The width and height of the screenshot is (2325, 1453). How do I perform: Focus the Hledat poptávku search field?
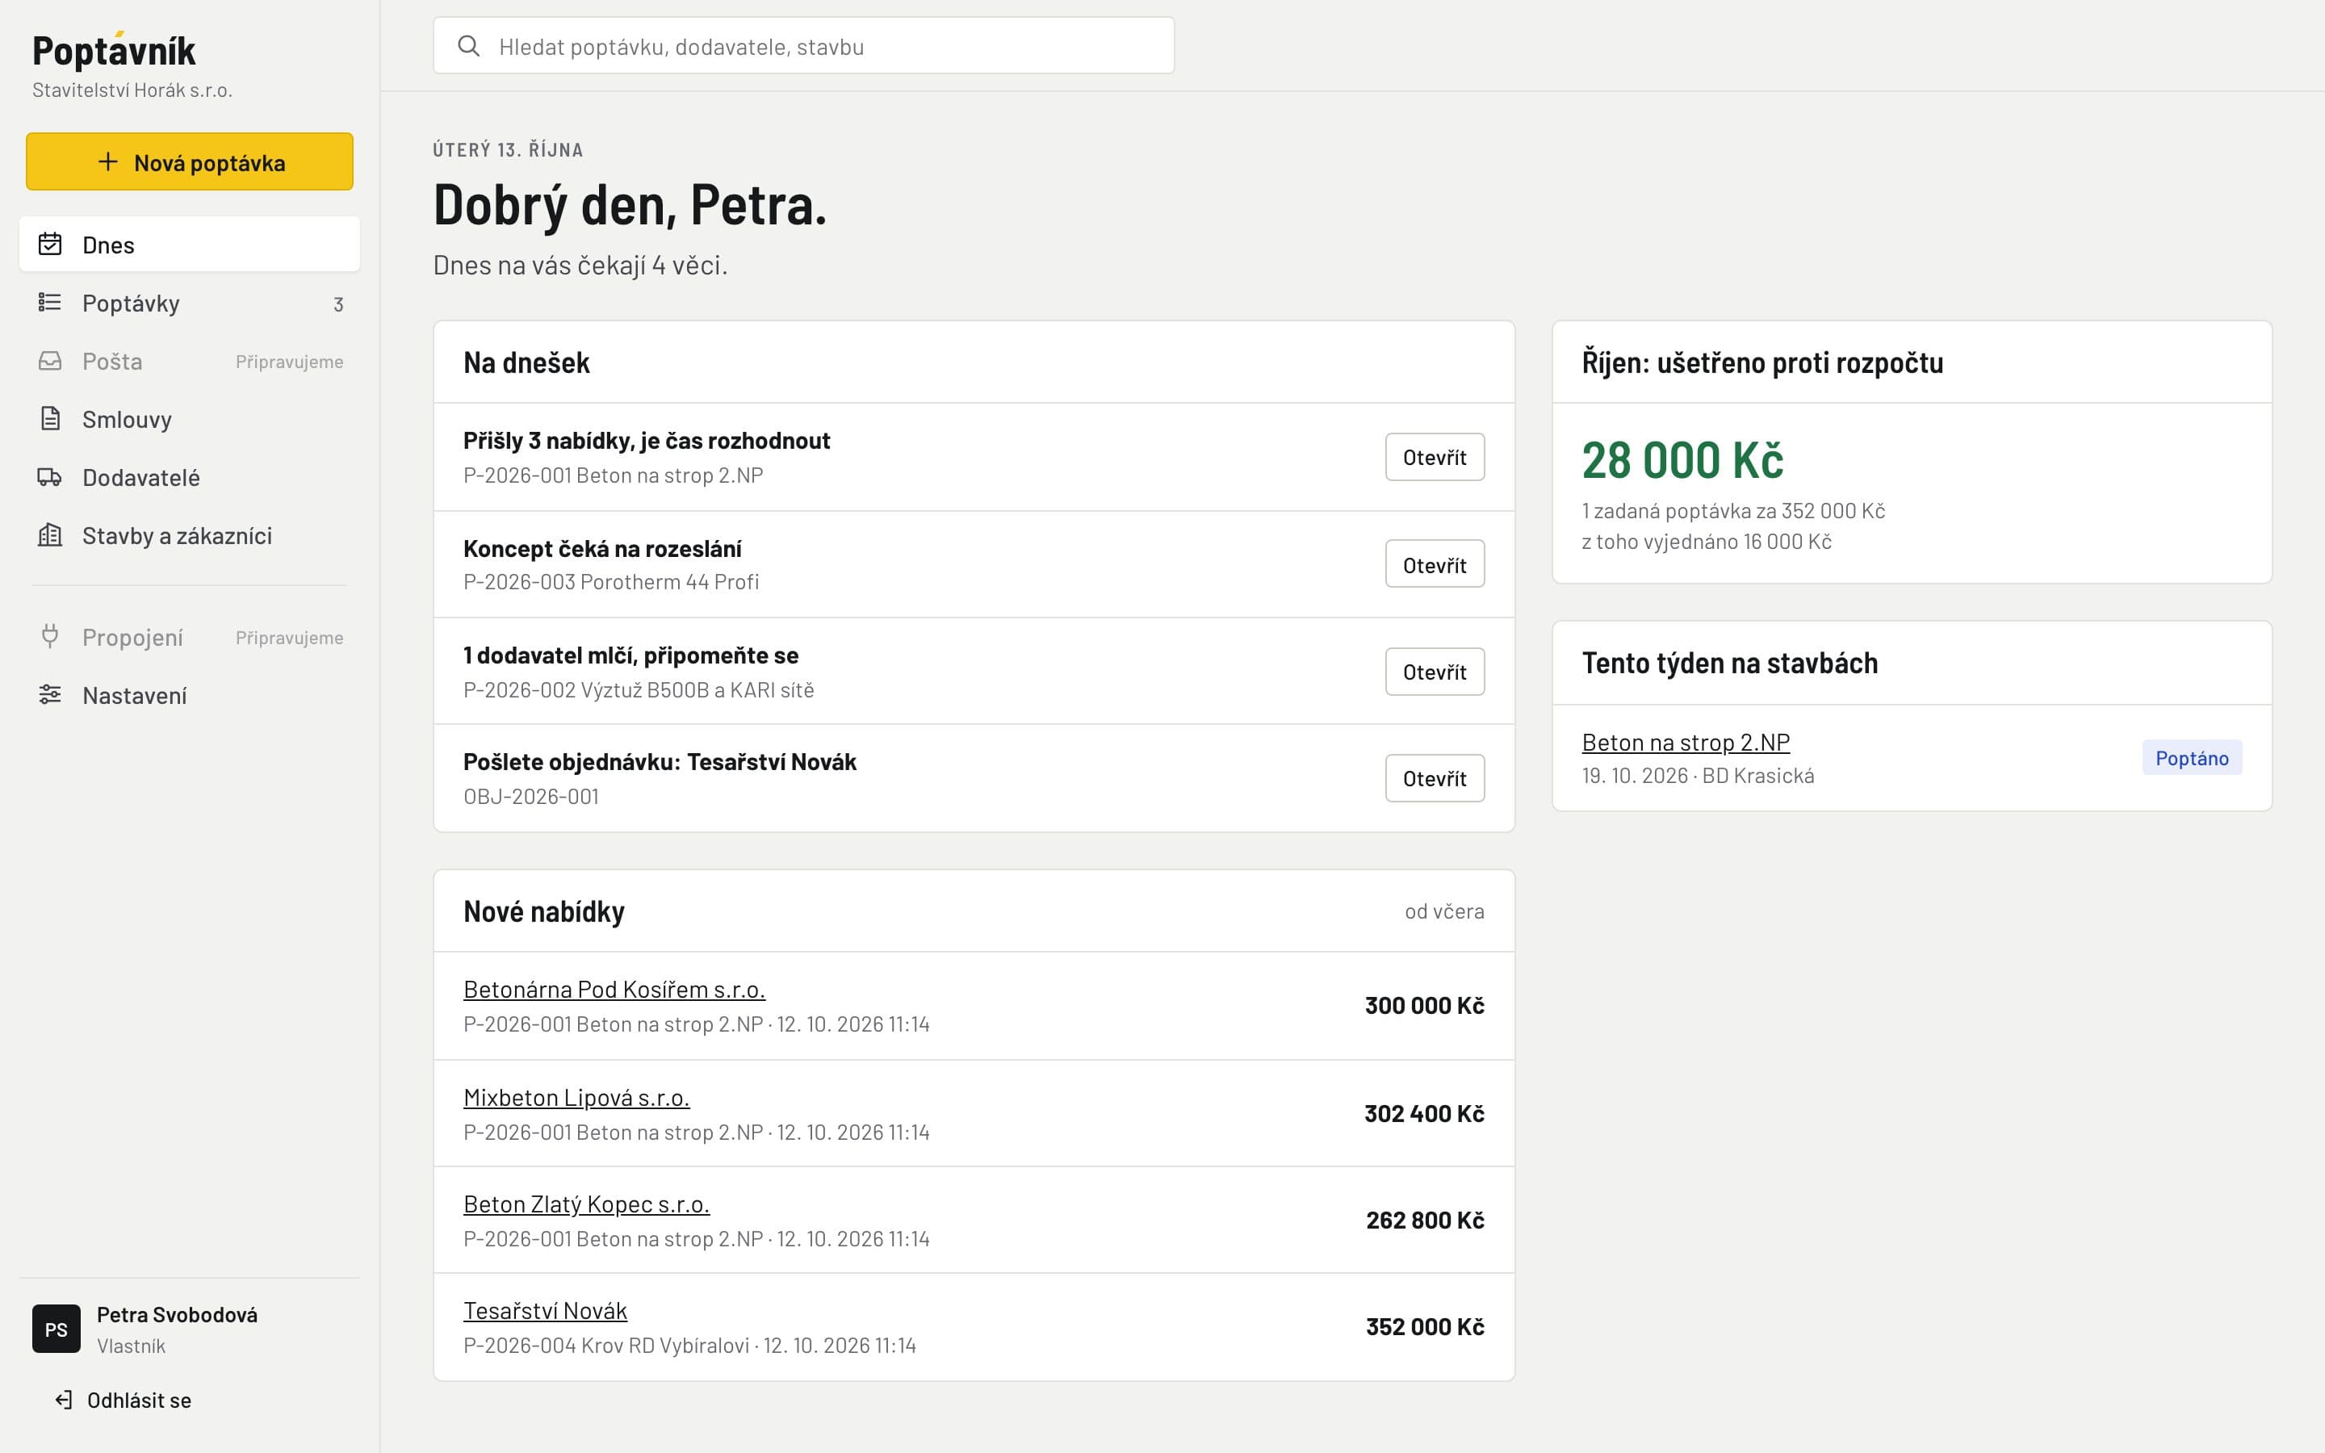point(804,45)
